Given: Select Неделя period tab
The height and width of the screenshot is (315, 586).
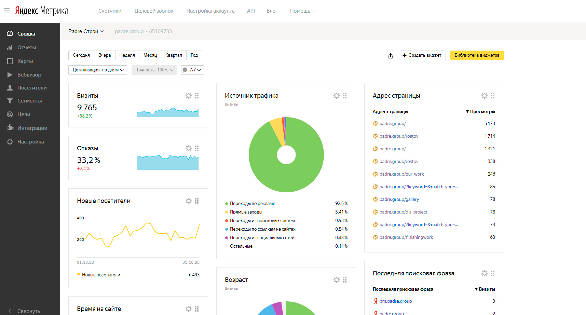Looking at the screenshot, I should click(x=127, y=55).
